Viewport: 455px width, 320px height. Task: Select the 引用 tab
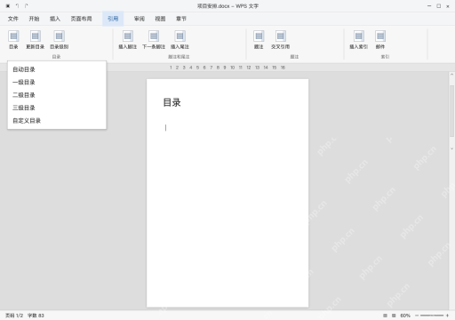(113, 19)
